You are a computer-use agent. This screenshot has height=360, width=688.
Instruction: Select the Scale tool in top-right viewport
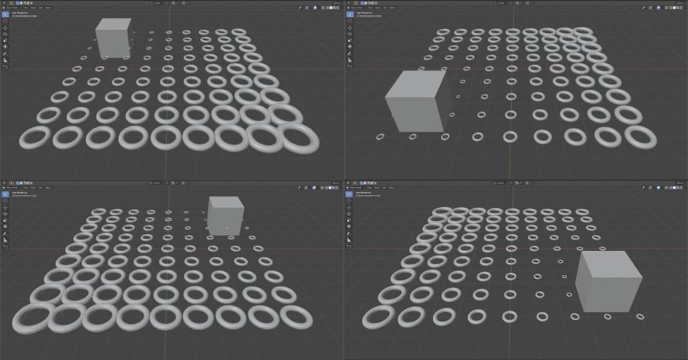coord(350,40)
